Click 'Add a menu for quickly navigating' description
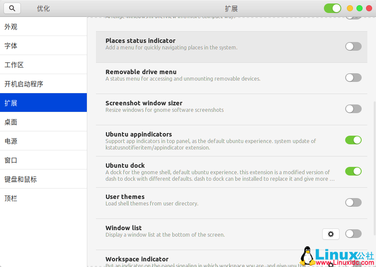Image resolution: width=376 pixels, height=267 pixels. click(x=171, y=47)
